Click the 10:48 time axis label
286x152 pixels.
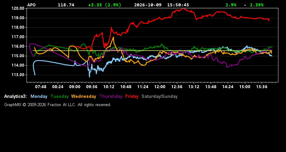[x=126, y=87]
